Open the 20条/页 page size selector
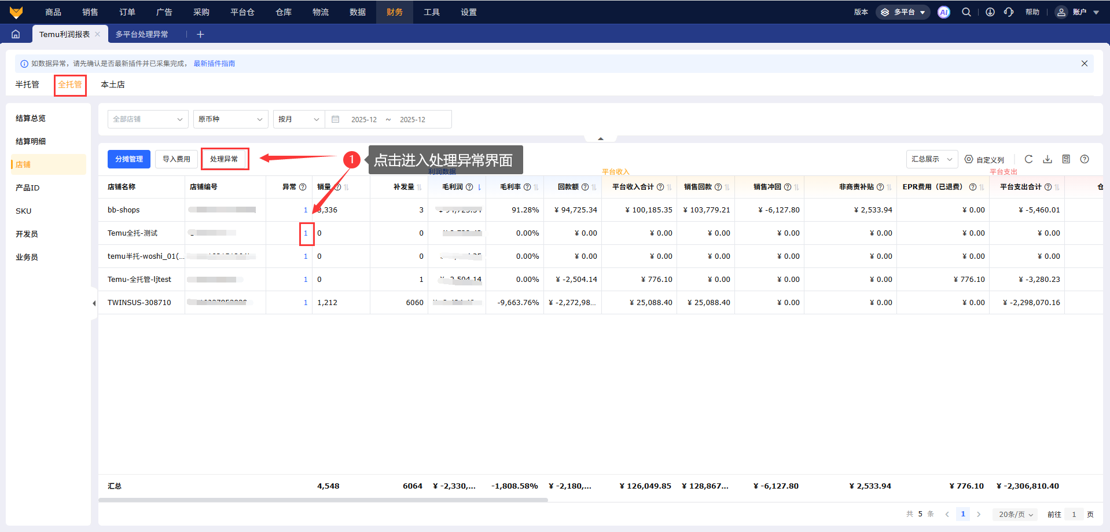 (x=1015, y=514)
